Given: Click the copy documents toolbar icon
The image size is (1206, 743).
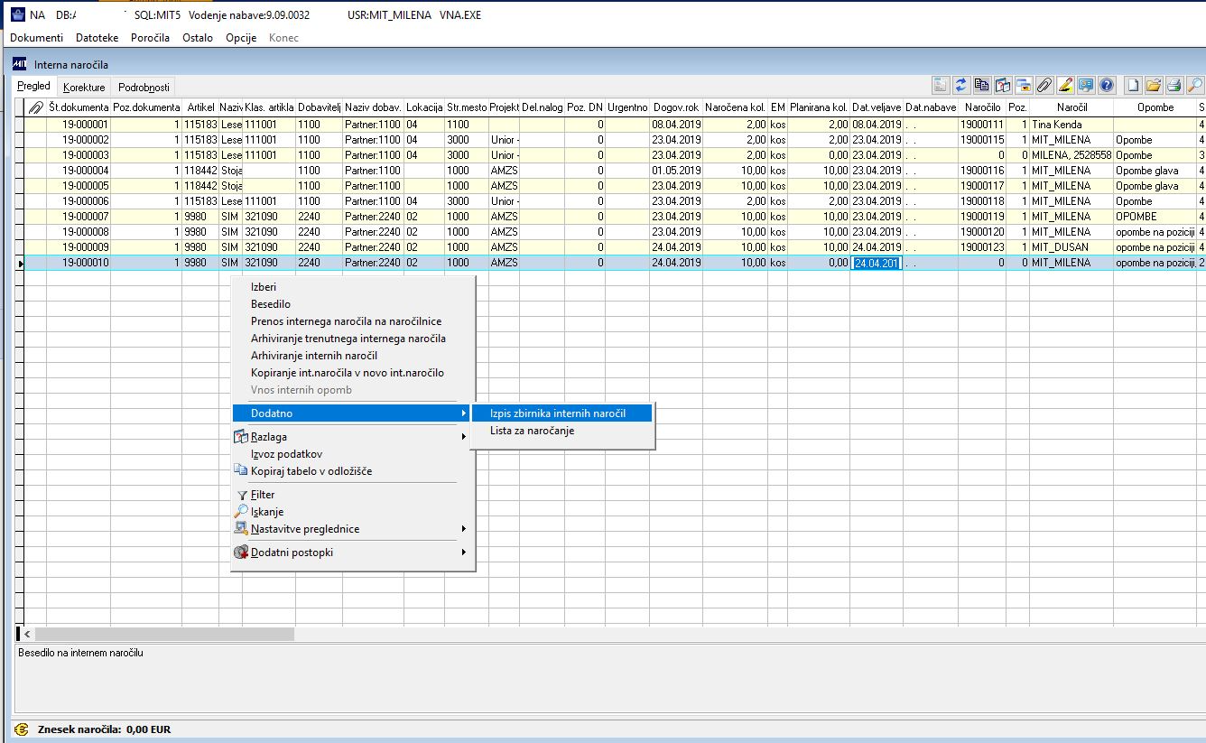Looking at the screenshot, I should (x=982, y=86).
